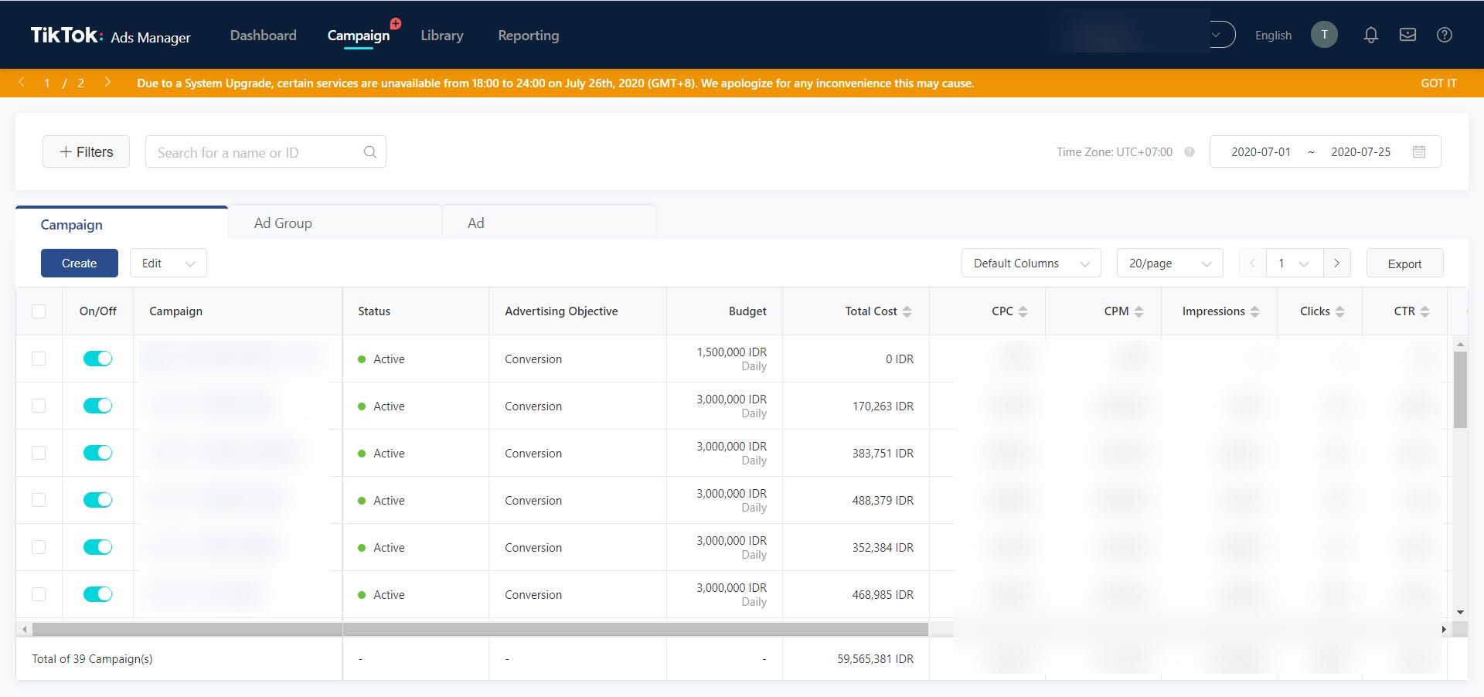Check the select-all campaigns checkbox
Image resolution: width=1484 pixels, height=697 pixels.
click(39, 311)
